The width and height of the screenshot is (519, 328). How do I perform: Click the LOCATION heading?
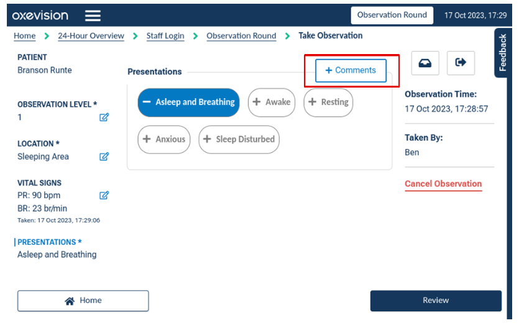pyautogui.click(x=39, y=143)
